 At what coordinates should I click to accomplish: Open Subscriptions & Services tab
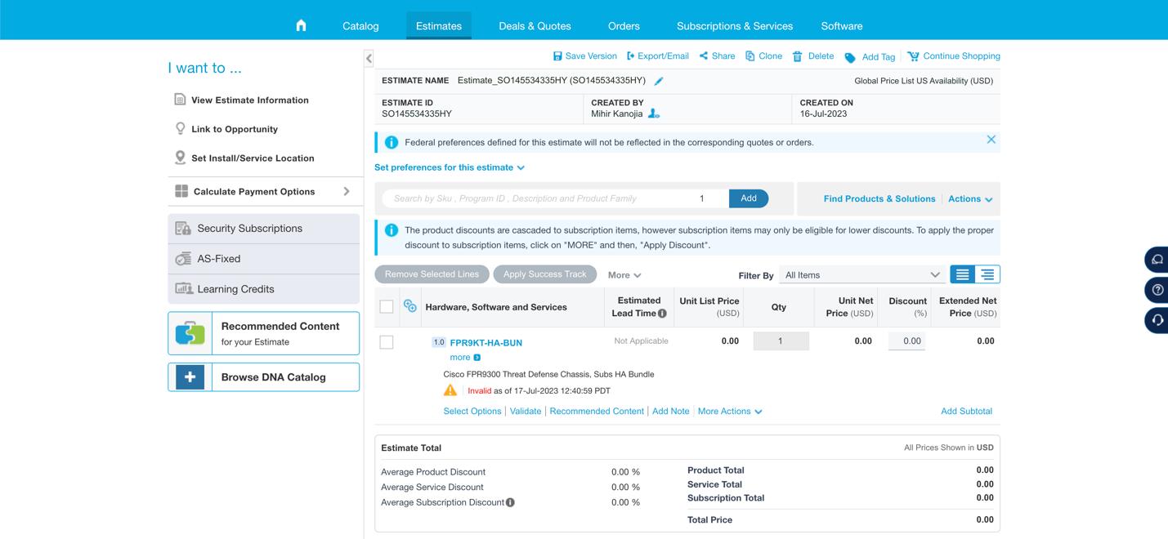735,25
